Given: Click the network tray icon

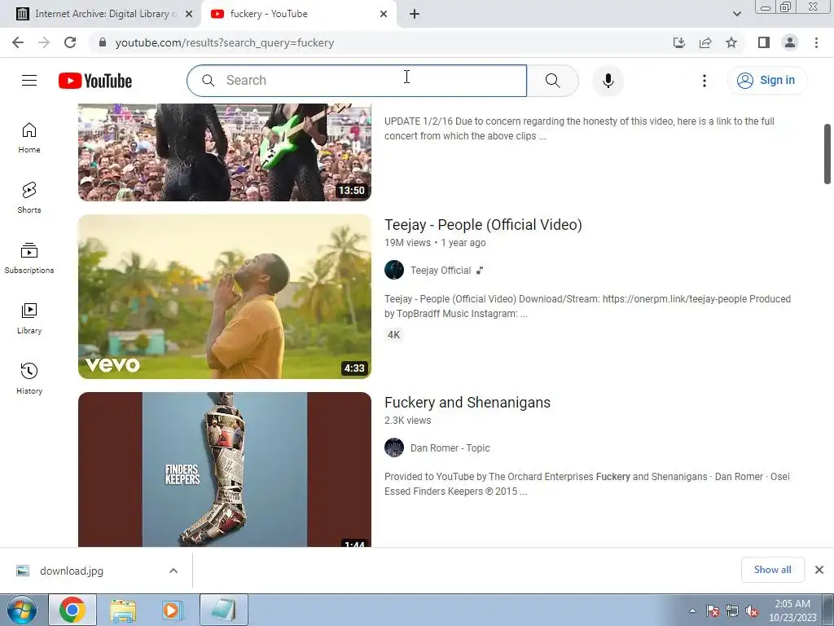Looking at the screenshot, I should pos(732,611).
